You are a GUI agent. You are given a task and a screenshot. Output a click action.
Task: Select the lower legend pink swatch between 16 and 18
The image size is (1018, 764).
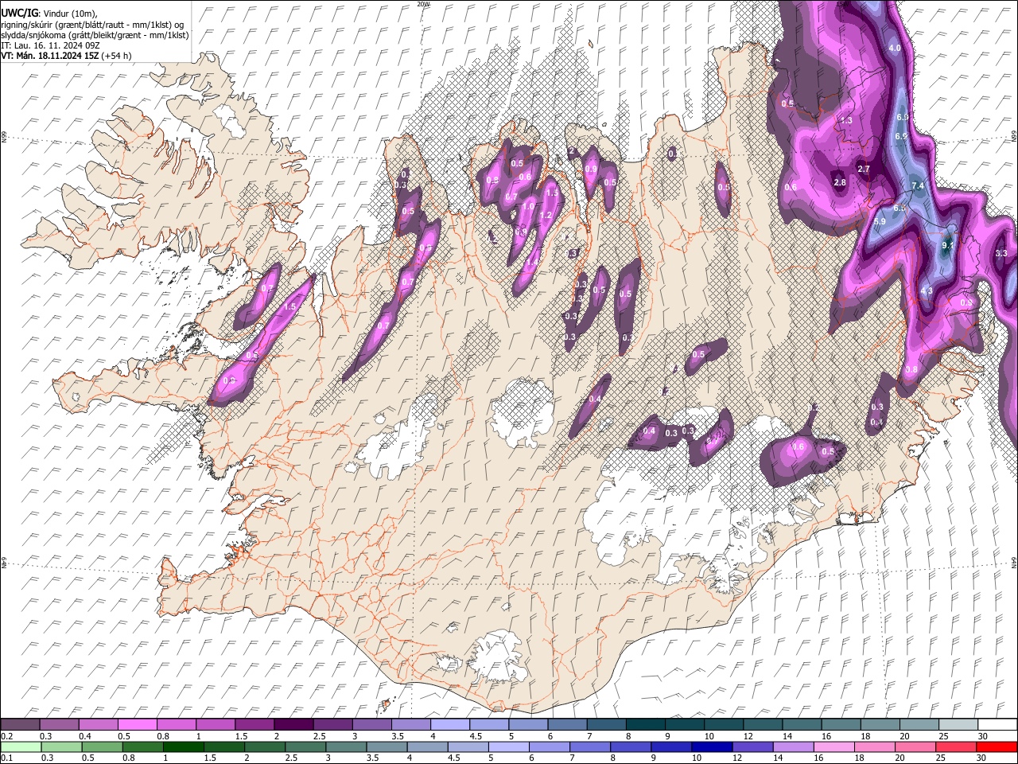[835, 746]
